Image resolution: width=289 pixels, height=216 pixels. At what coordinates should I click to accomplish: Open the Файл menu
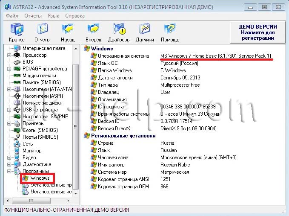[x=12, y=16]
